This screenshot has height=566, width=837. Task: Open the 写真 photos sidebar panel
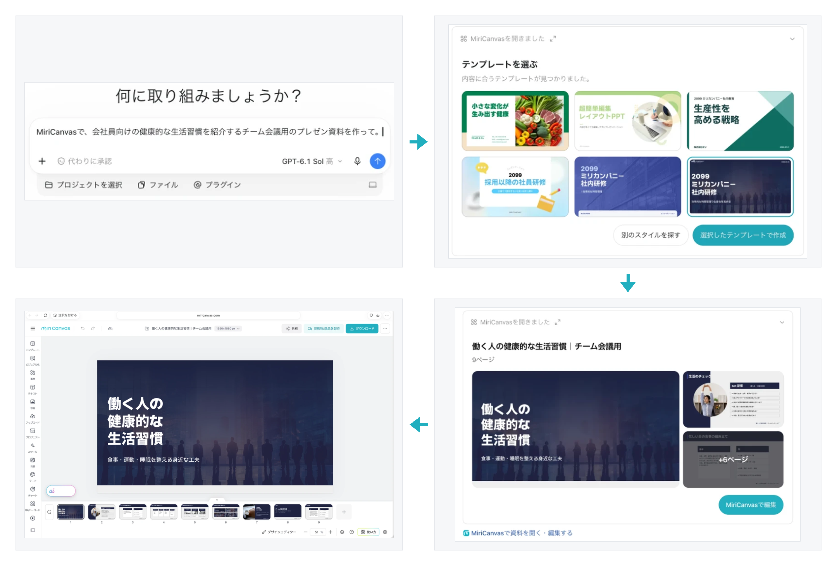(x=33, y=404)
